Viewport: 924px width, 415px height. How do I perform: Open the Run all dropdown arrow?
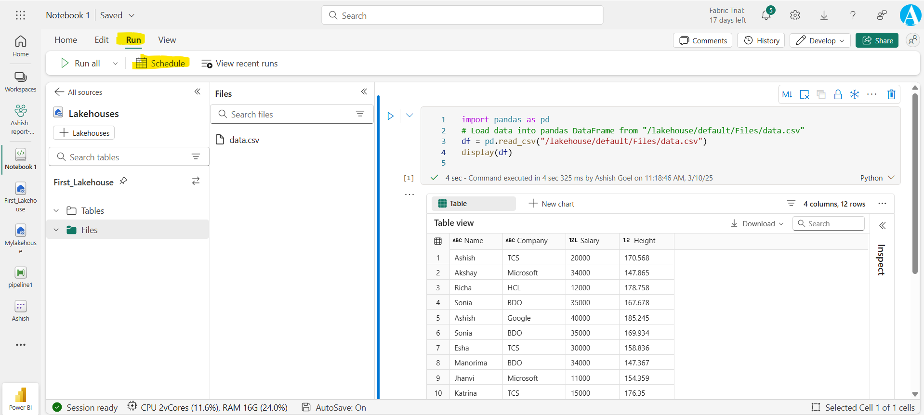(x=115, y=64)
